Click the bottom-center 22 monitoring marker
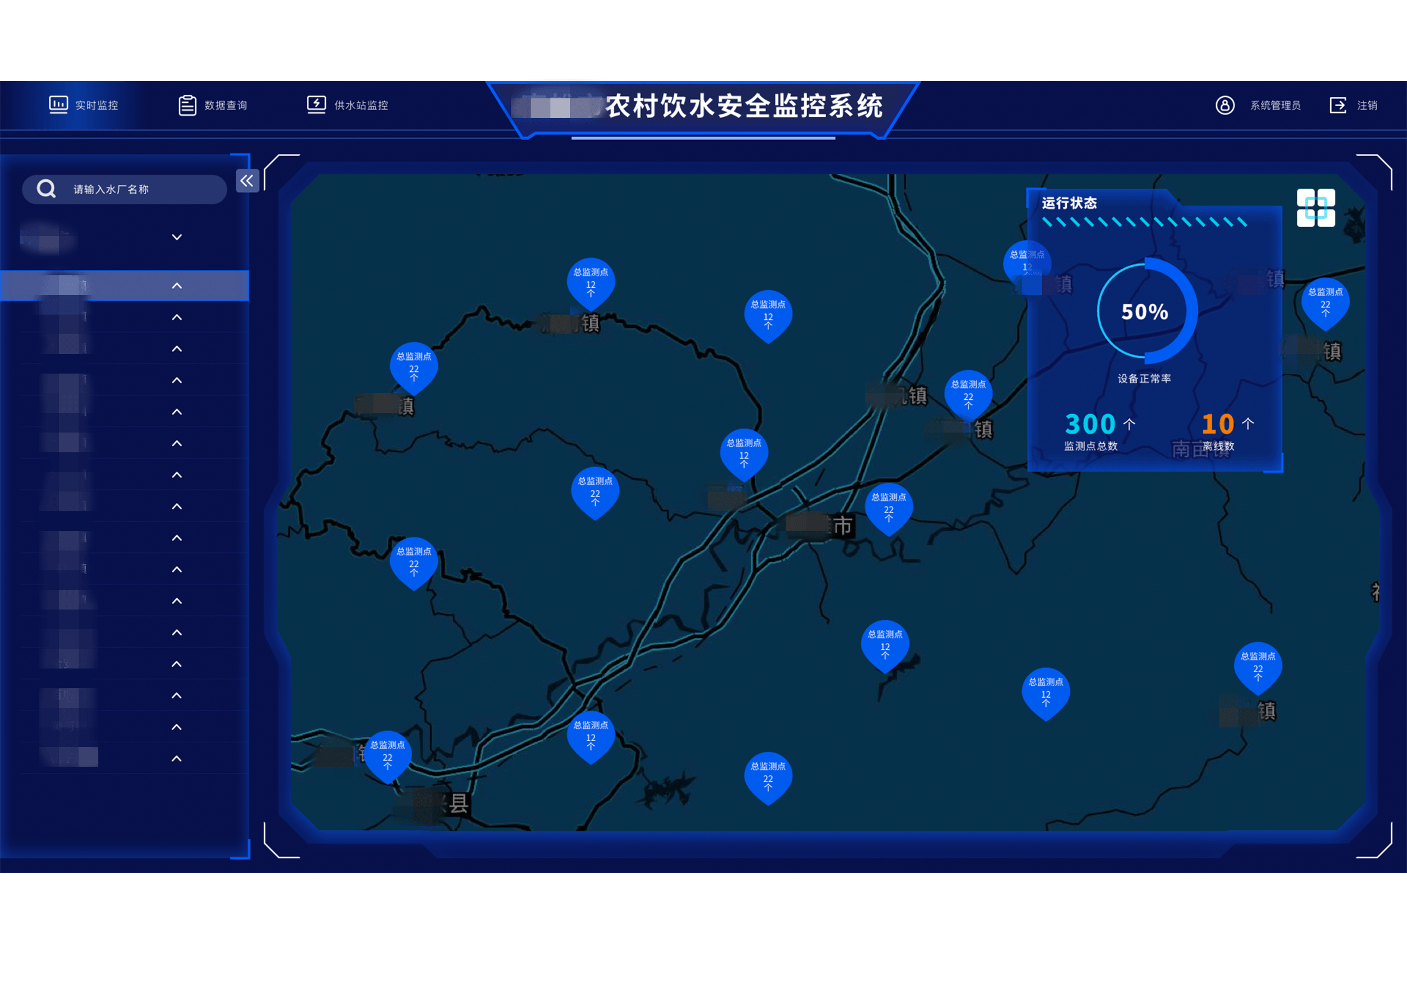Screen dimensions: 1407x995 point(767,777)
